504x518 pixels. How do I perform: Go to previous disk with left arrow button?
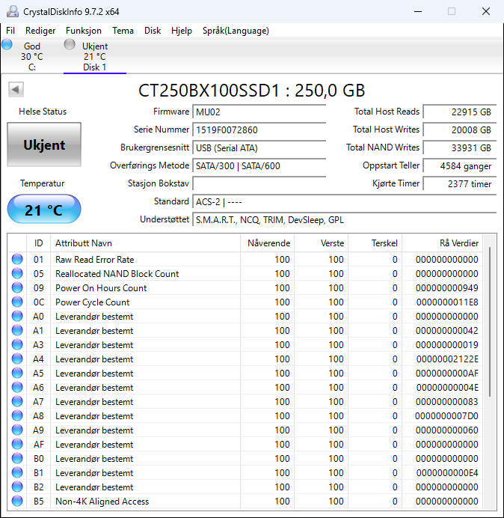(16, 89)
